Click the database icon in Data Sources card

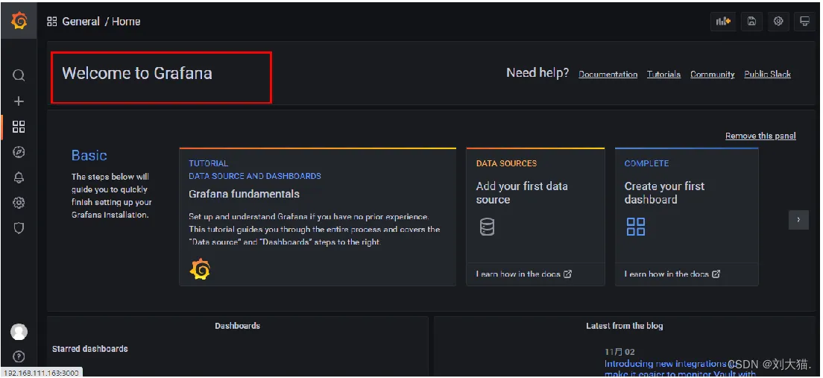[x=487, y=227]
